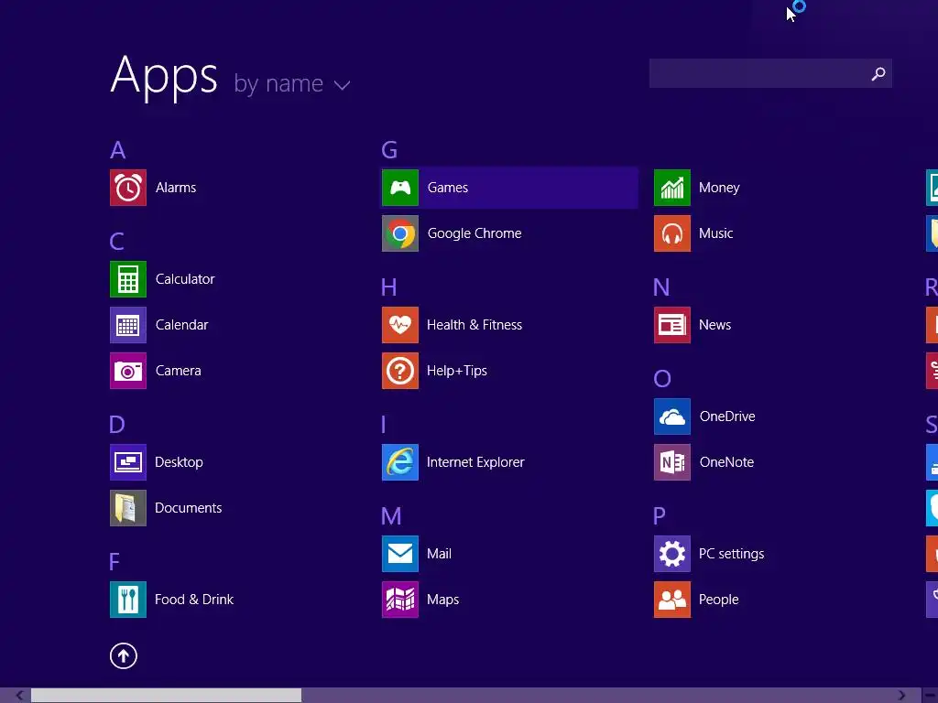Open the 'by name' sort dropdown
This screenshot has height=703, width=938.
coord(291,84)
